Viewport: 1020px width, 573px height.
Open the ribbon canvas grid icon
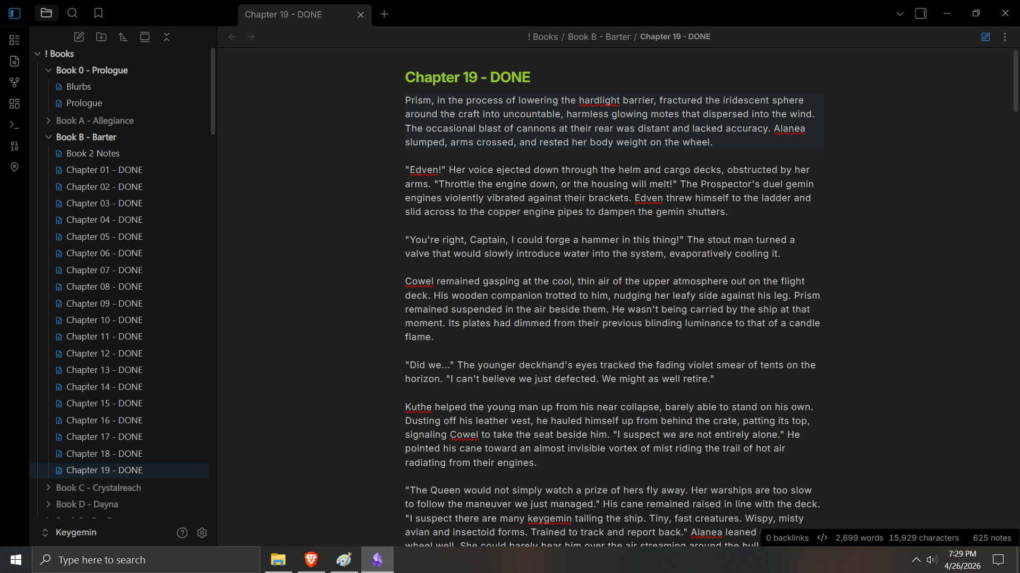point(14,103)
